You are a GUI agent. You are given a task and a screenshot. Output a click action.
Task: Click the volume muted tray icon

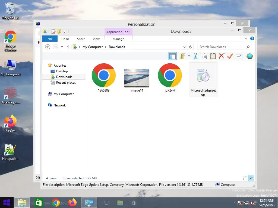[x=253, y=203]
